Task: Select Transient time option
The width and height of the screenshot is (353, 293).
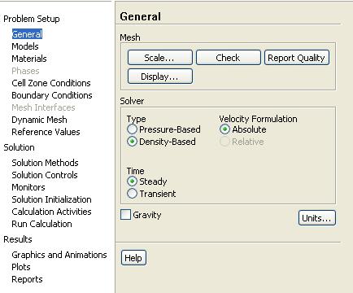Action: point(151,194)
